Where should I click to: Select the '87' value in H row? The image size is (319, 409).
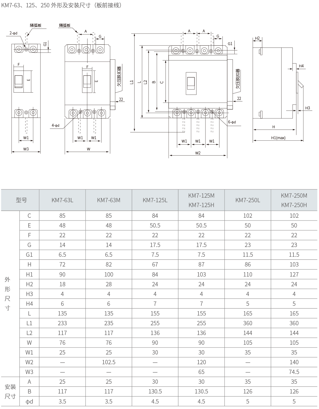tap(201, 264)
